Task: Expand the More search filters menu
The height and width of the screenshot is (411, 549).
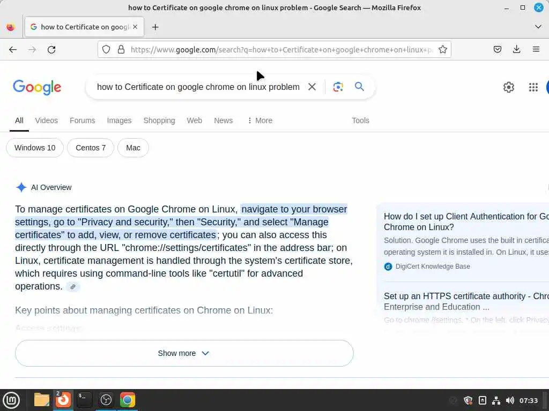Action: point(260,120)
